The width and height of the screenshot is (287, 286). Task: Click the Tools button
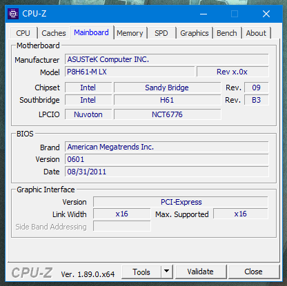(x=141, y=272)
